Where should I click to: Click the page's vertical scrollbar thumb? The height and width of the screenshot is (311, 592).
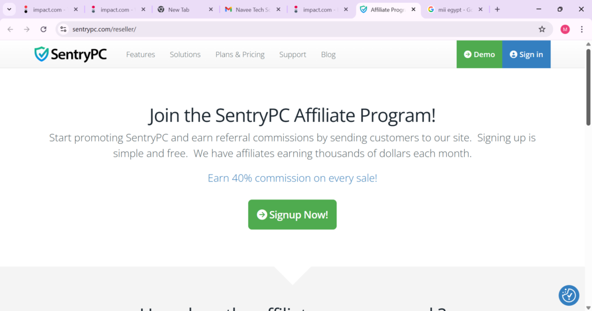point(588,87)
